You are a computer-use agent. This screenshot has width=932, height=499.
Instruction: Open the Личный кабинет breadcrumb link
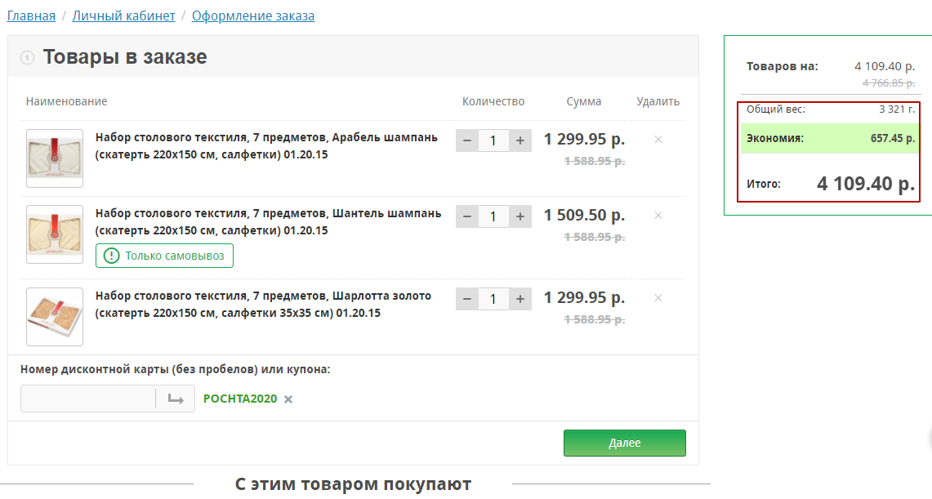point(123,16)
